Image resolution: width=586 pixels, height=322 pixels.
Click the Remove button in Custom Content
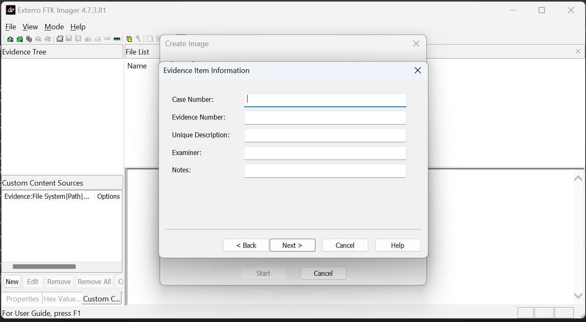pos(59,282)
